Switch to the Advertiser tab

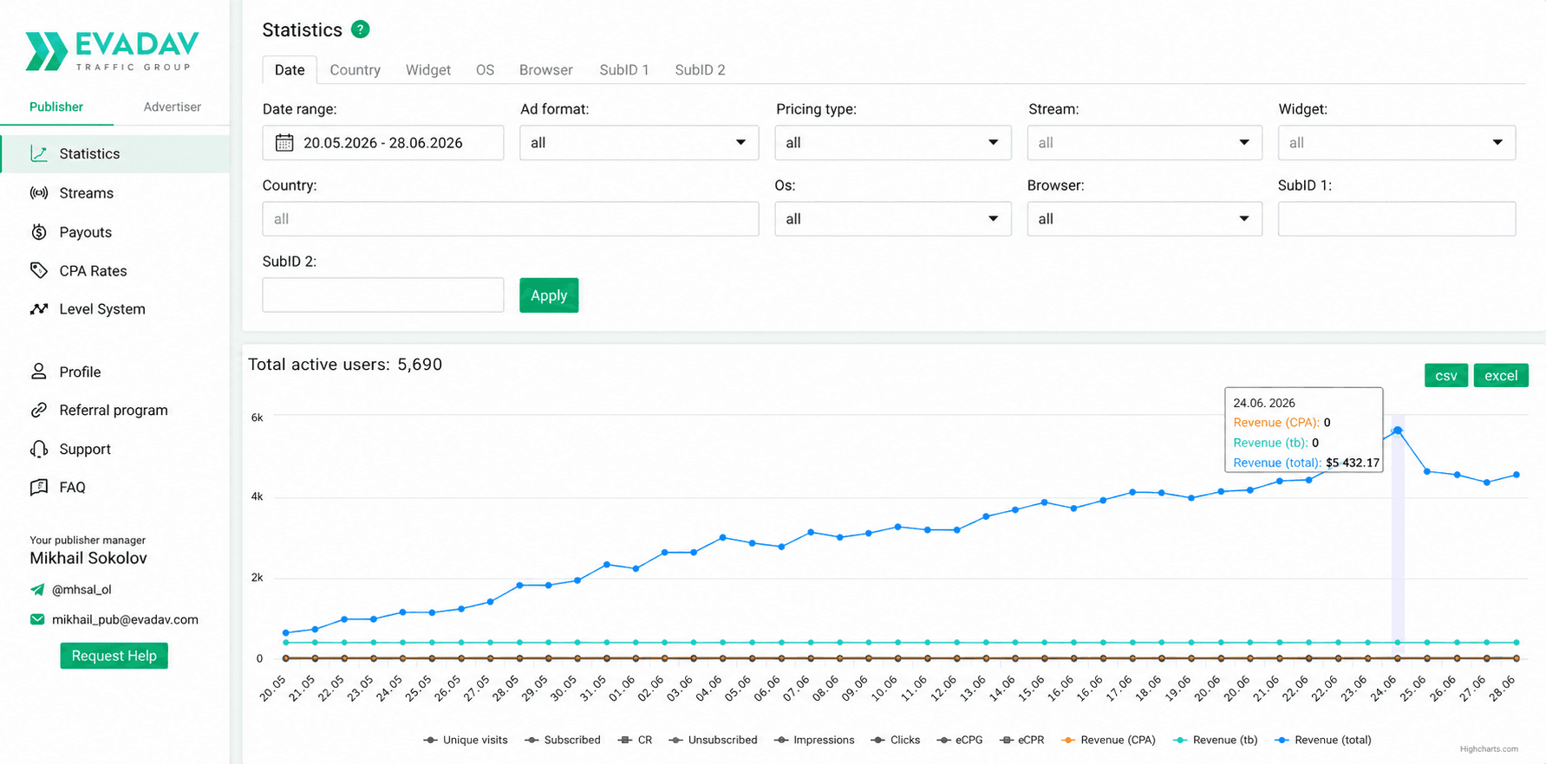tap(172, 107)
